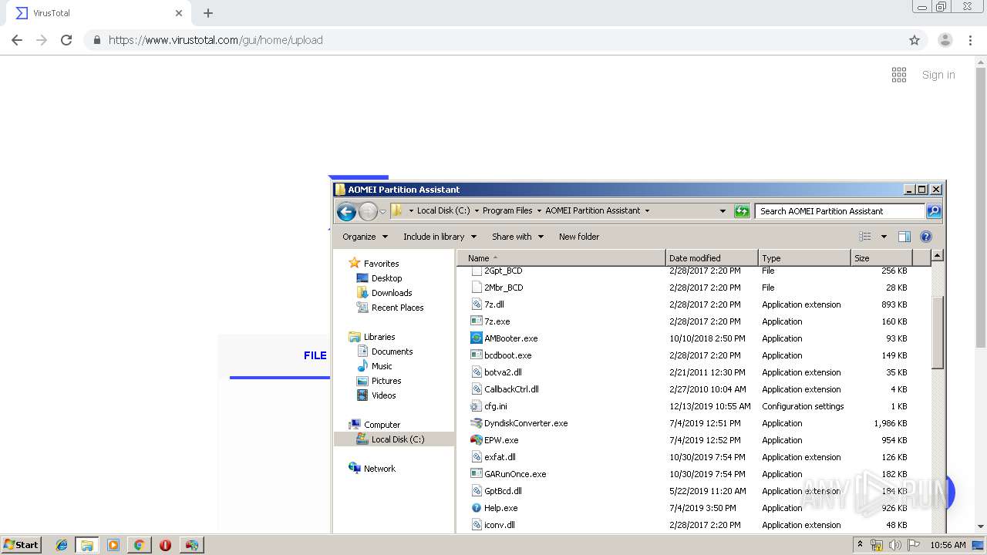
Task: Click the taskbar clock showing 10:56 AM
Action: 948,545
